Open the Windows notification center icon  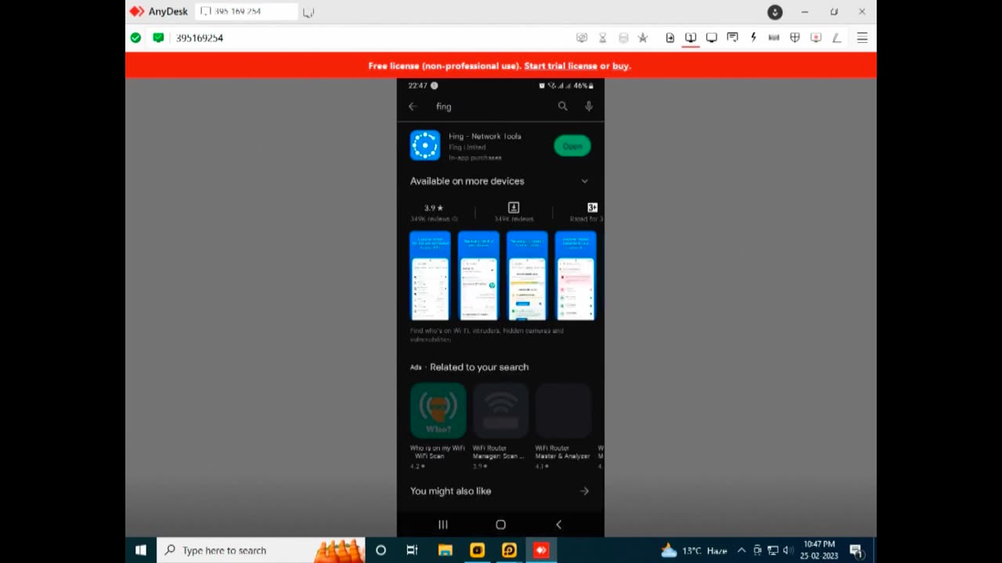(x=856, y=550)
